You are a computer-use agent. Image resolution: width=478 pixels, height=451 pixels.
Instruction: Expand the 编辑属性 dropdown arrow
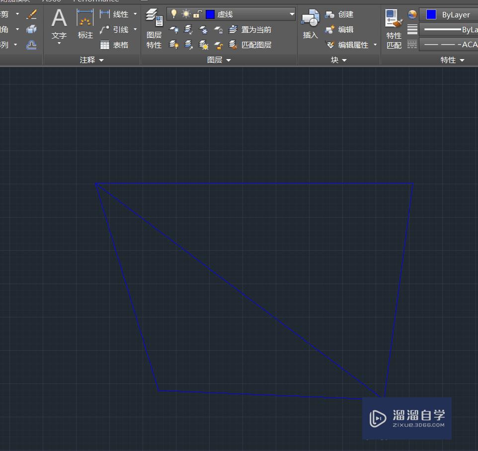tap(374, 45)
